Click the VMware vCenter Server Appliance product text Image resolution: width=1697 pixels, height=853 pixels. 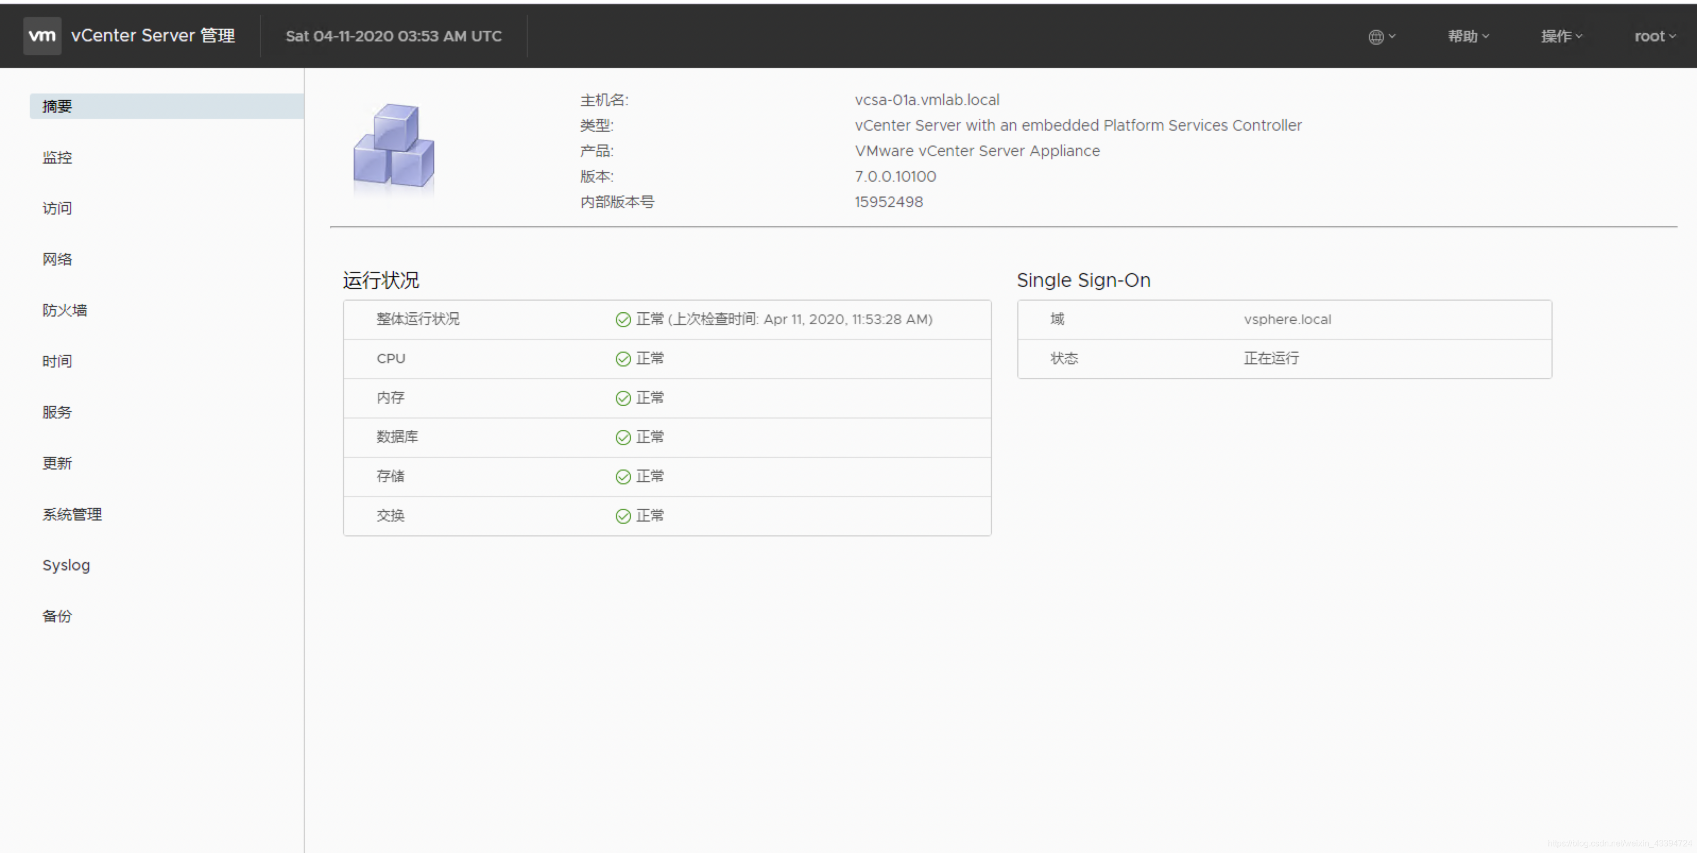[977, 151]
